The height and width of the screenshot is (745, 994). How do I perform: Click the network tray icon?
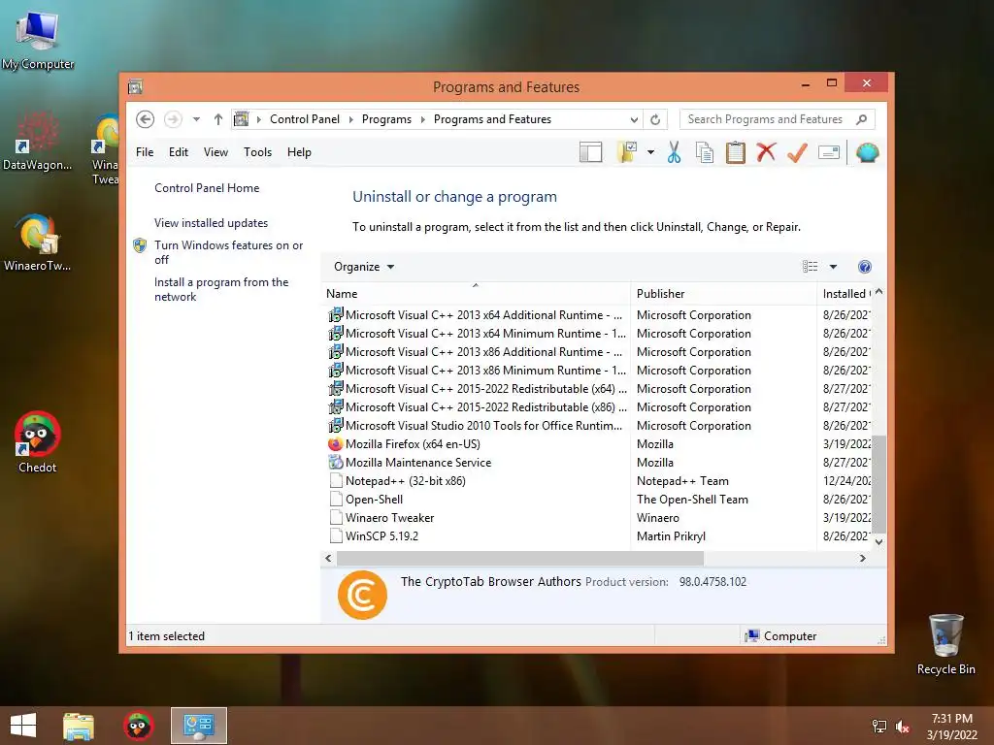pos(879,727)
